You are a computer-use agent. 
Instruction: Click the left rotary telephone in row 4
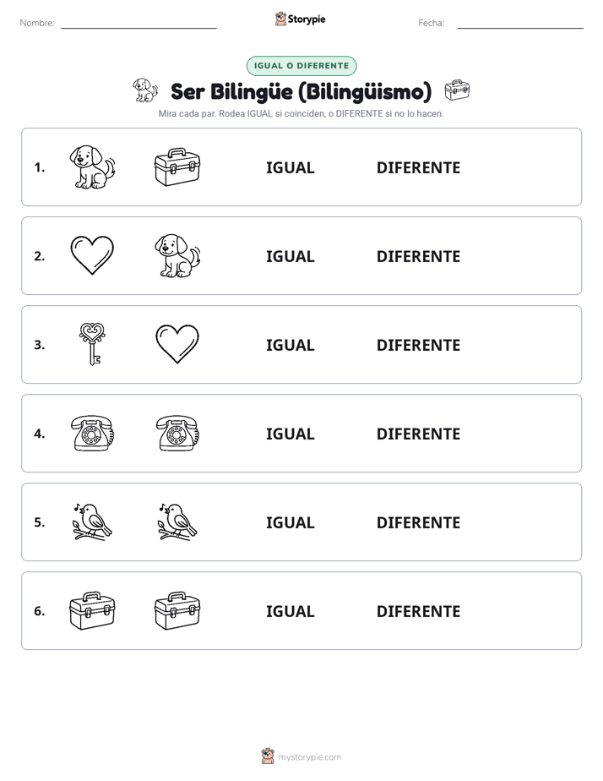(x=92, y=434)
